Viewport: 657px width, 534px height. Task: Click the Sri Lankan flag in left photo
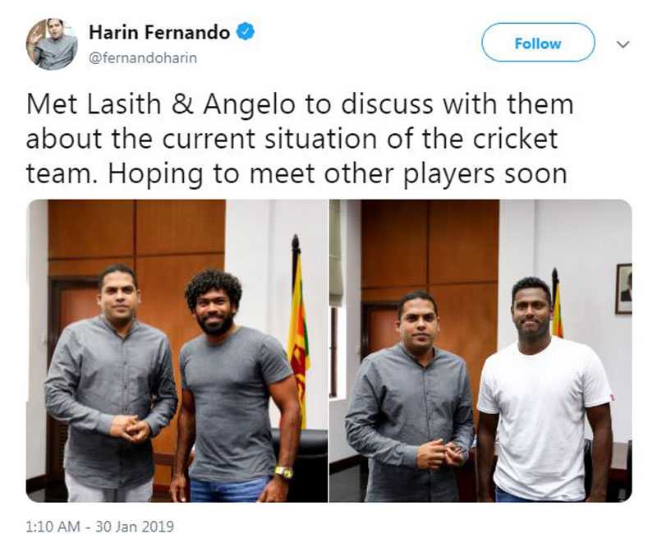[298, 331]
